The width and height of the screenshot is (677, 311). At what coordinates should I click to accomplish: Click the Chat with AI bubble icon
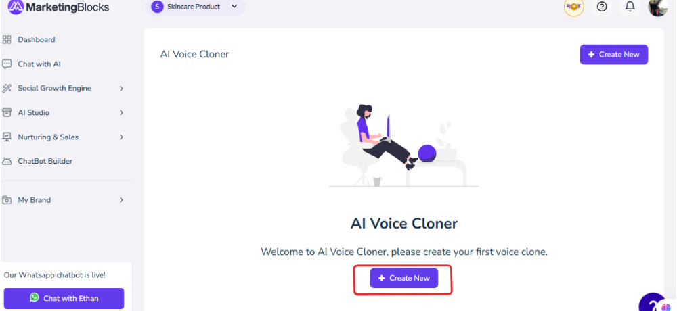tap(7, 64)
